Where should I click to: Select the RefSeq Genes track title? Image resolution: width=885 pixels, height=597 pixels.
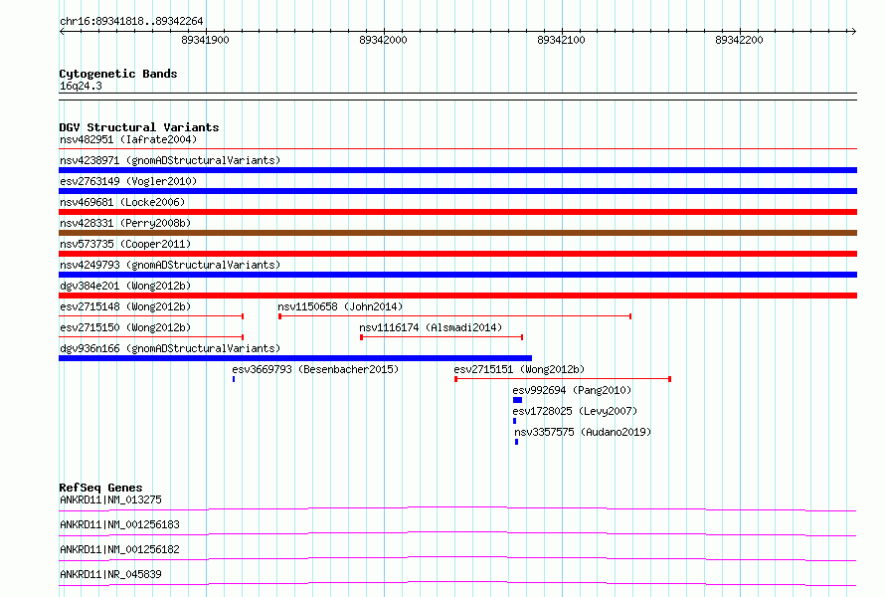[100, 488]
